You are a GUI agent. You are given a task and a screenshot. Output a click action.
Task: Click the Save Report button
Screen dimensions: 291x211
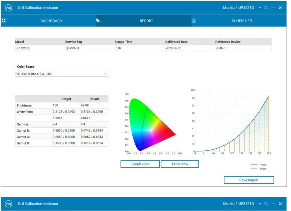click(x=249, y=180)
